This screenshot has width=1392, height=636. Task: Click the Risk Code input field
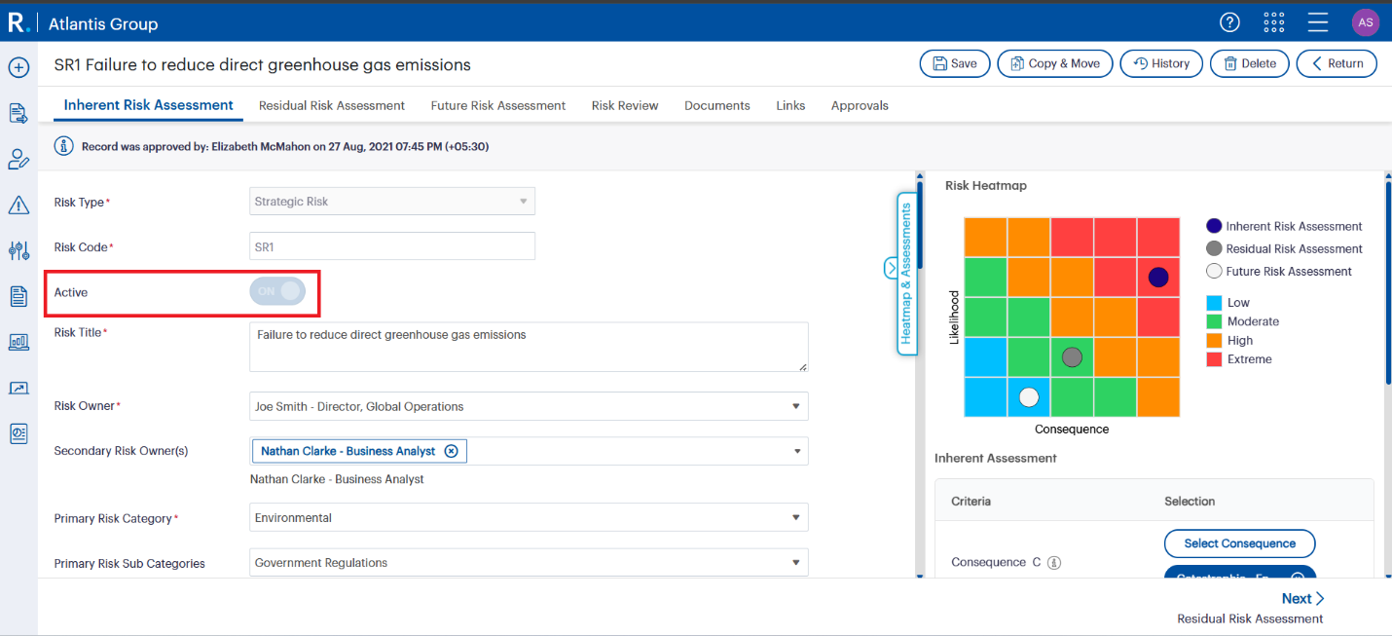click(x=392, y=246)
